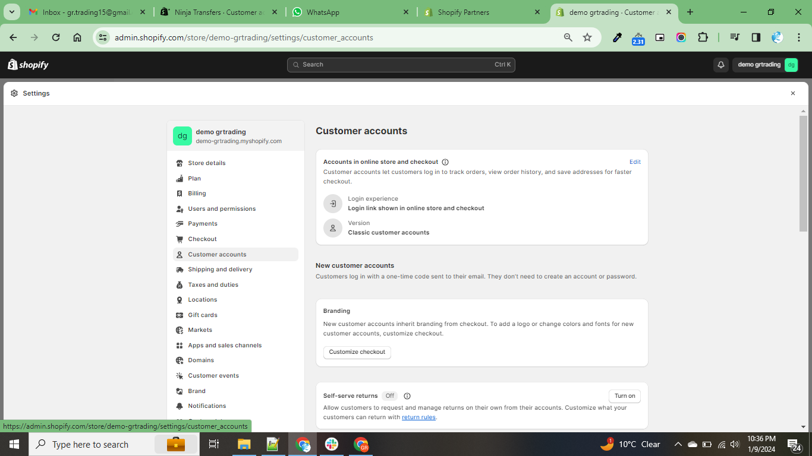812x456 pixels.
Task: Click the Customize checkout button
Action: [x=357, y=352]
